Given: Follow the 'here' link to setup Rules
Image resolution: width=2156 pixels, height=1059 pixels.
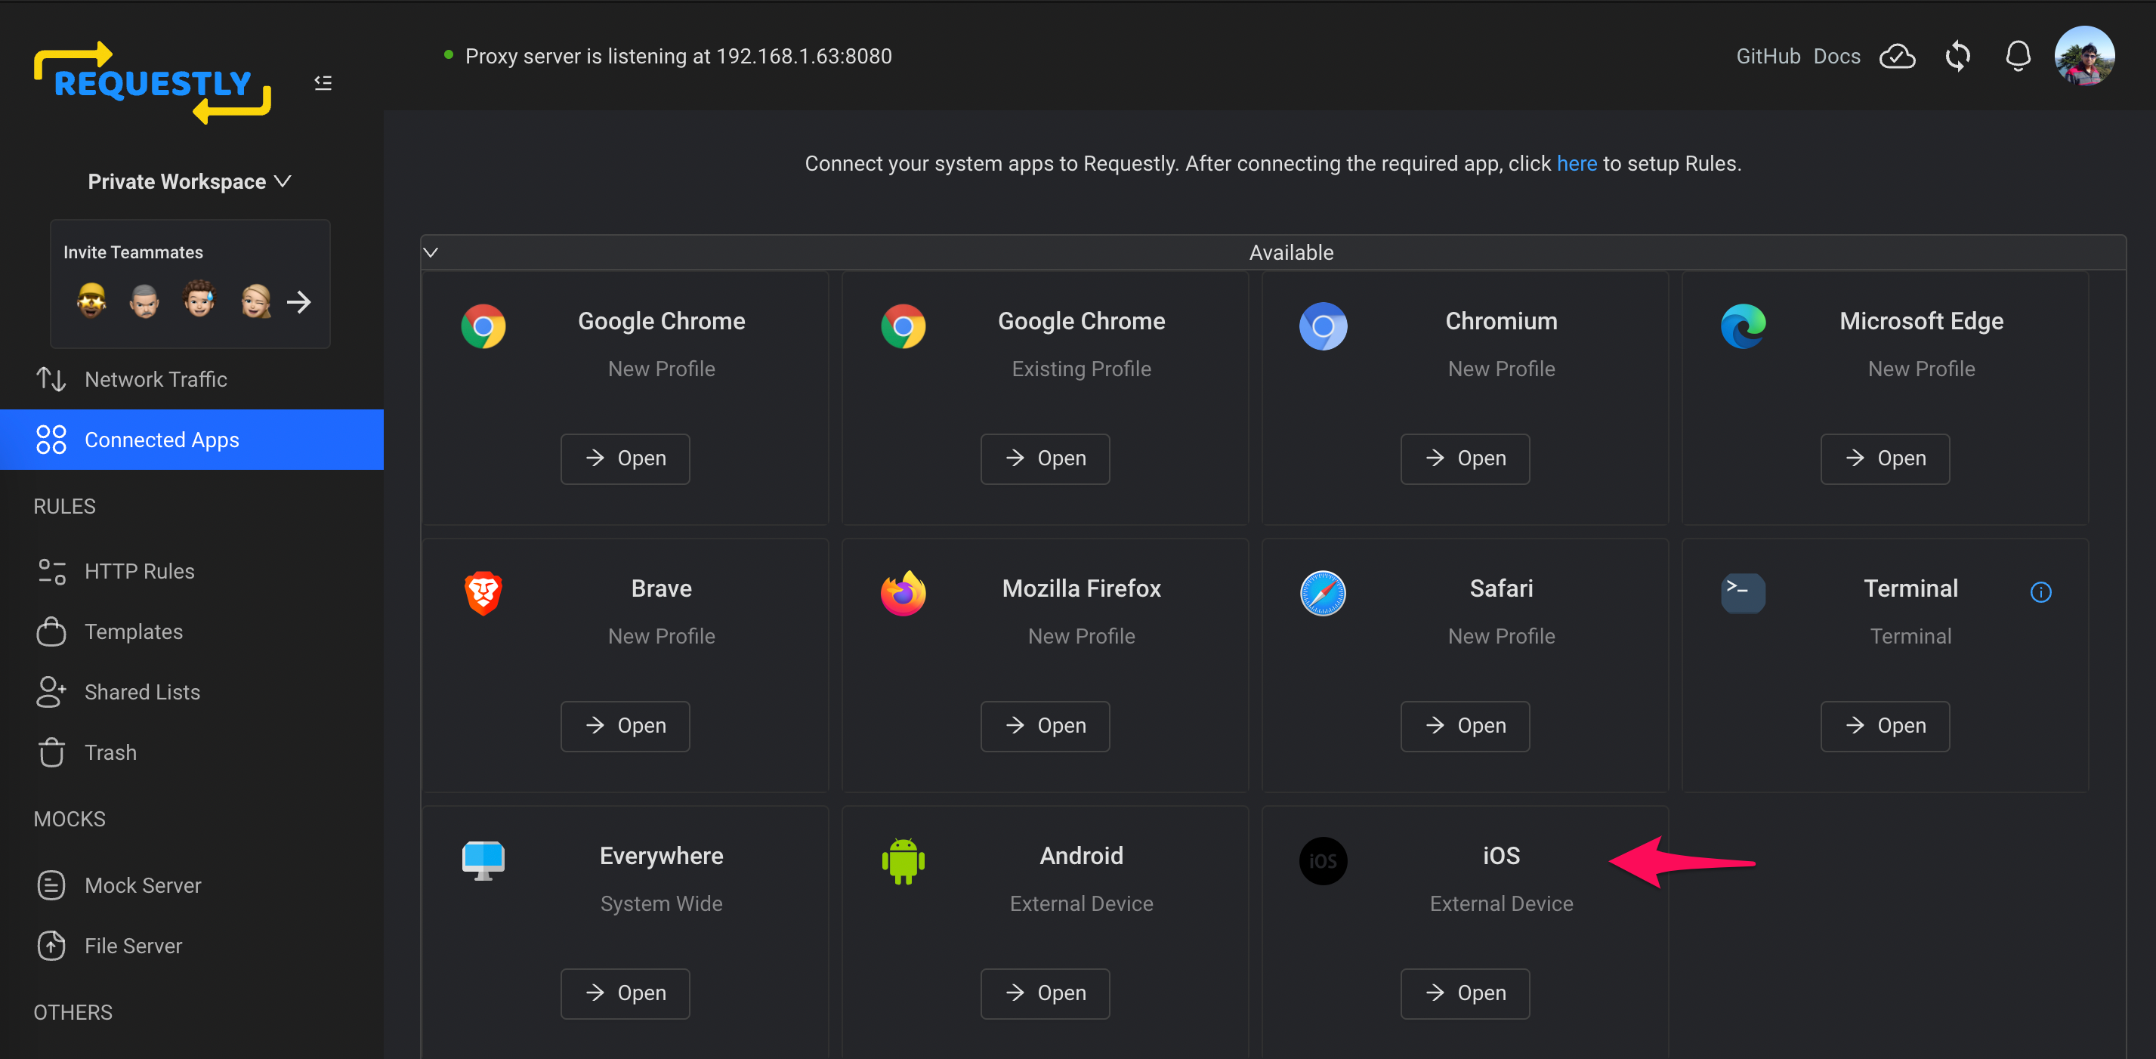Looking at the screenshot, I should tap(1576, 163).
